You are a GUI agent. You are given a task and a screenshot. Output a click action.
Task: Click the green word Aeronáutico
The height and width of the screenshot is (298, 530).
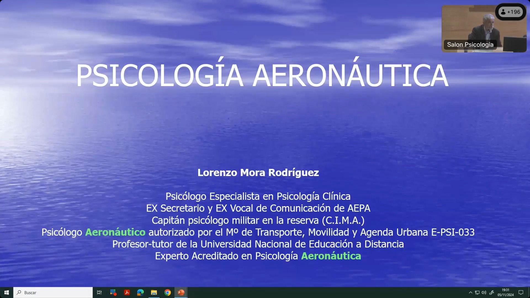click(115, 232)
